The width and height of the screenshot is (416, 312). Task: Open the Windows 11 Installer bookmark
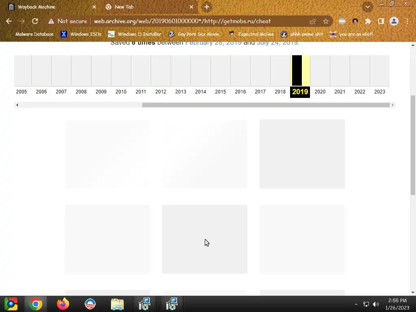(x=135, y=34)
